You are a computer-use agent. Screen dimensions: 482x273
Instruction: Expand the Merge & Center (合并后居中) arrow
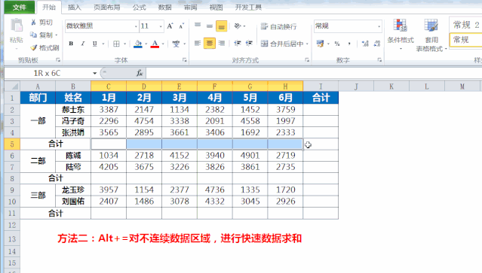click(307, 44)
